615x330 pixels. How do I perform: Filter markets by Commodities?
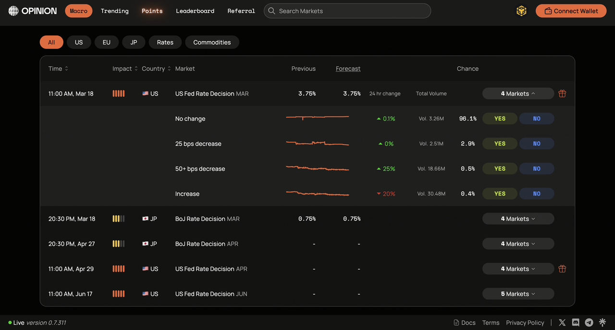pyautogui.click(x=212, y=42)
